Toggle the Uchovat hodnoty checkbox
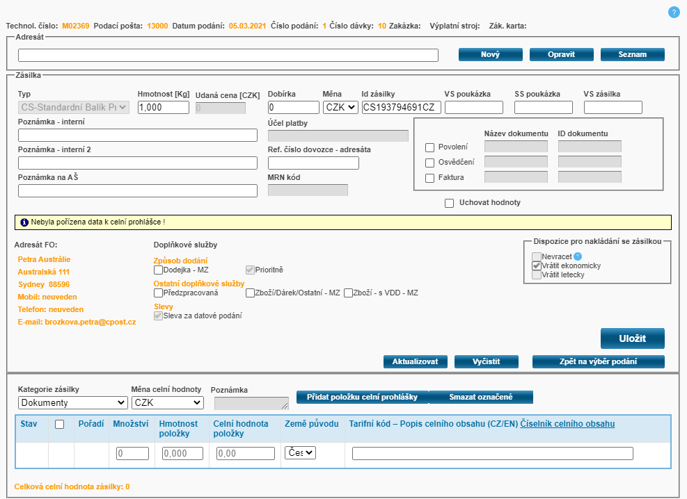The height and width of the screenshot is (499, 687). (450, 203)
